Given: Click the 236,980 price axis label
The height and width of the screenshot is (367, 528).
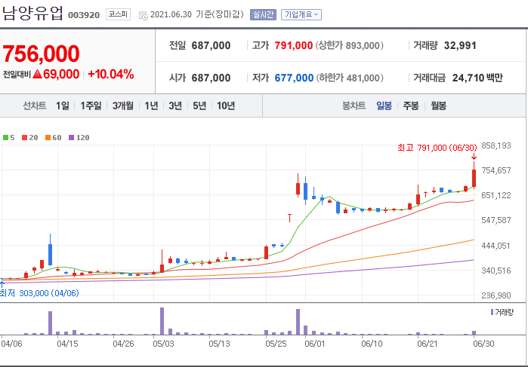Looking at the screenshot, I should [x=496, y=295].
